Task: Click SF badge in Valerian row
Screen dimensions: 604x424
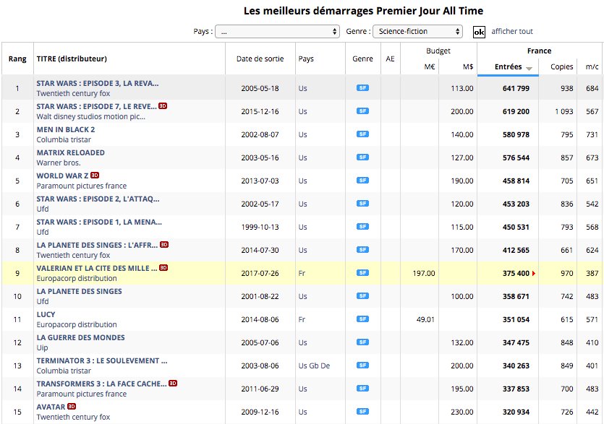Action: pyautogui.click(x=362, y=273)
